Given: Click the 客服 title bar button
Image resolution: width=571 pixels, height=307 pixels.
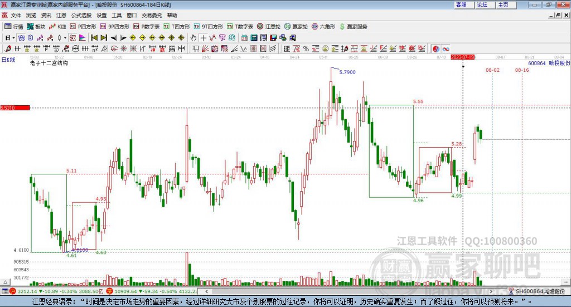Looking at the screenshot, I should point(464,4).
